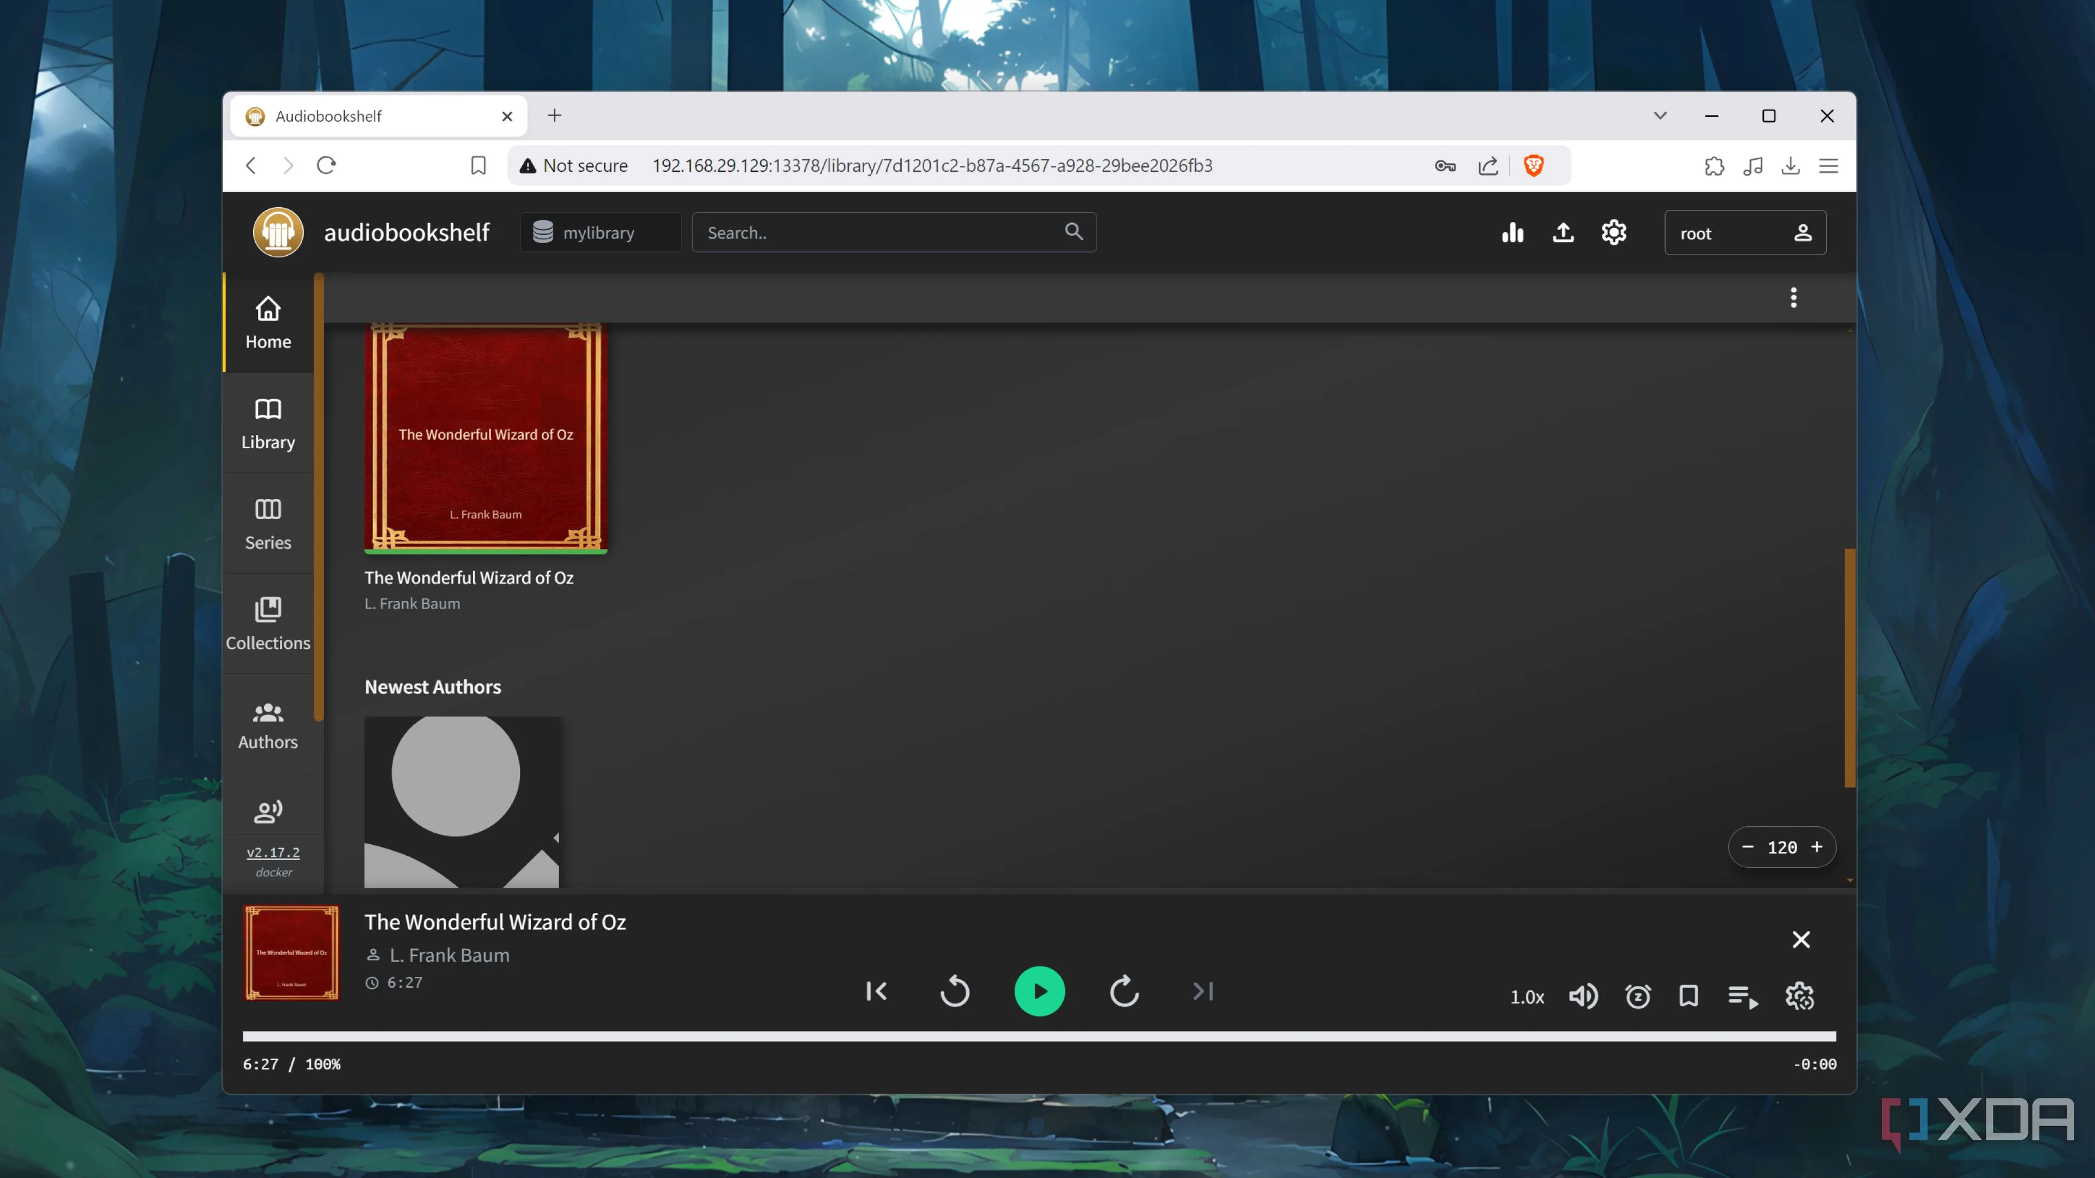Skip ahead with jump forward button
The width and height of the screenshot is (2095, 1178).
1124,991
